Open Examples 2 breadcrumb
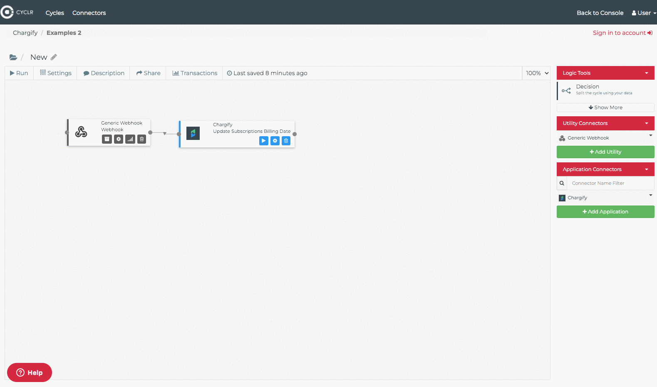Screen dimensions: 657x387 [x=64, y=33]
